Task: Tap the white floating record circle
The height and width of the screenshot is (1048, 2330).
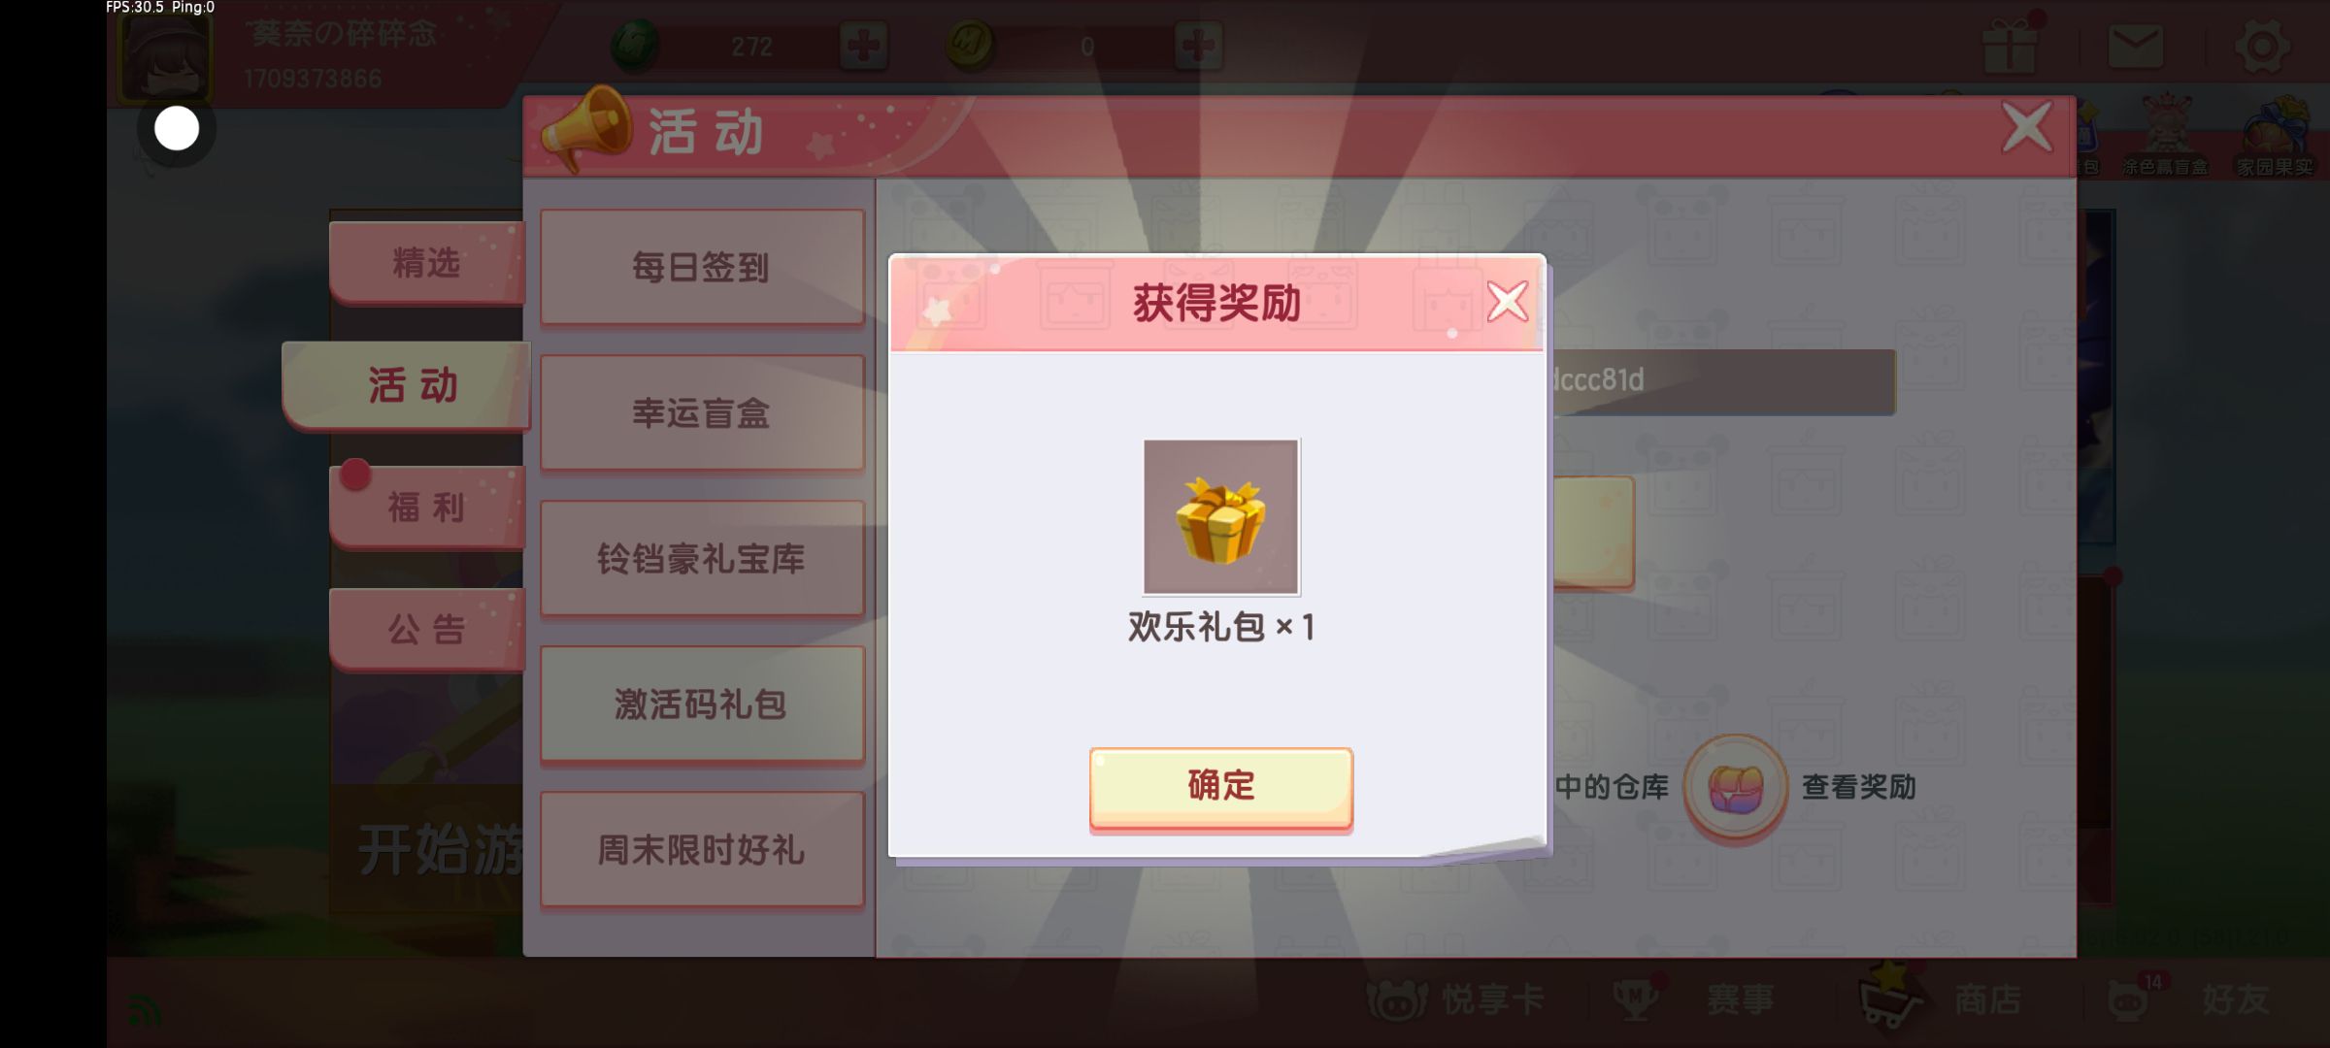Action: (177, 128)
